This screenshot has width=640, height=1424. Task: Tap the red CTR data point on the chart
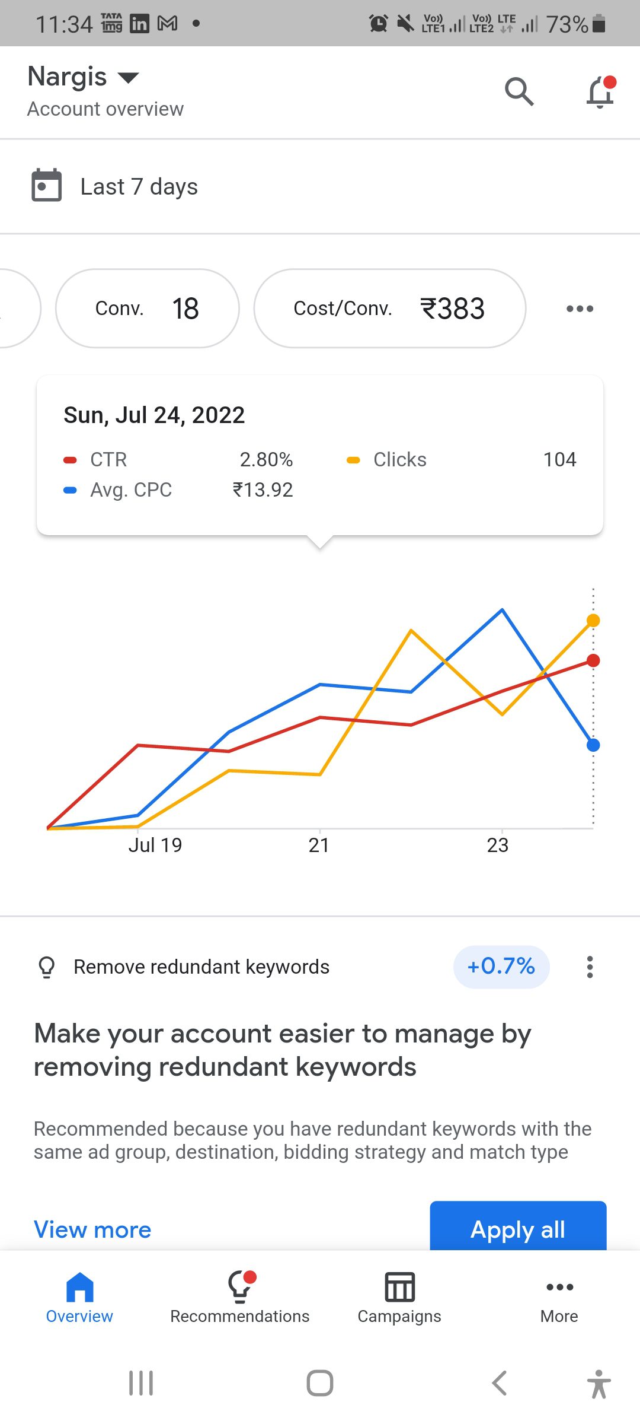[x=593, y=660]
